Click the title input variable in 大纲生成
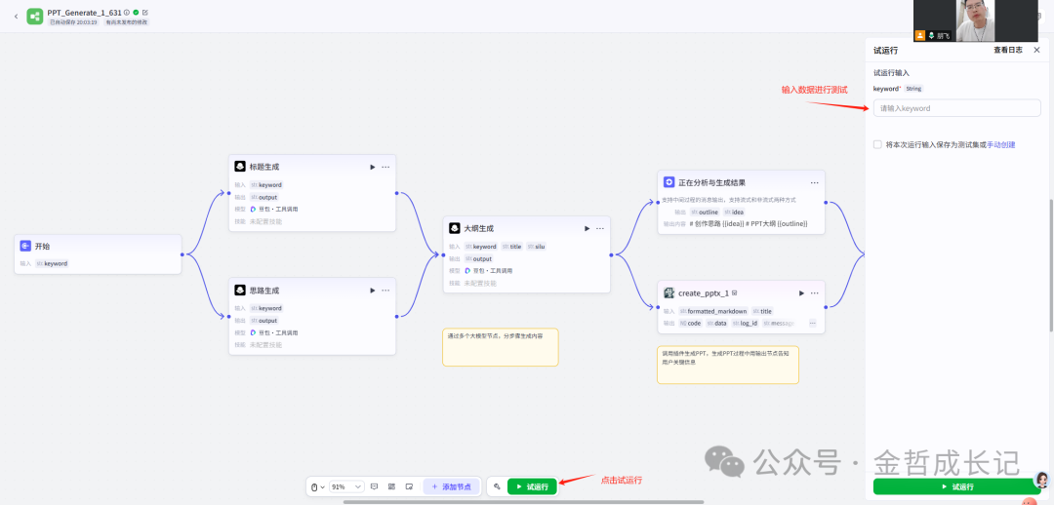Image resolution: width=1054 pixels, height=505 pixels. pos(511,247)
